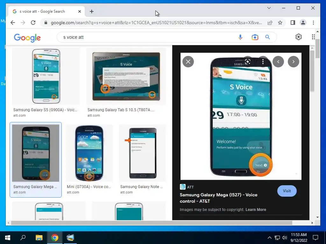Select the 's voice att' tab

pyautogui.click(x=46, y=11)
